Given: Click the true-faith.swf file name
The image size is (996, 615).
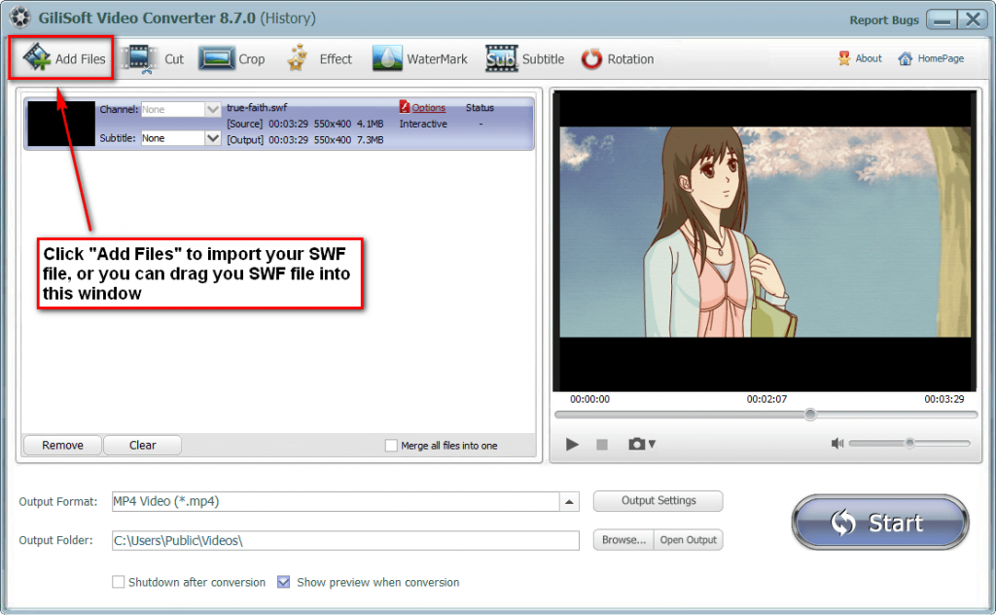Looking at the screenshot, I should pos(257,107).
